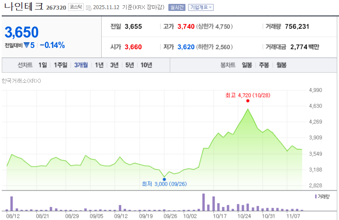339x220 pixels.
Task: Click the high price 3,740
Action: (x=186, y=27)
